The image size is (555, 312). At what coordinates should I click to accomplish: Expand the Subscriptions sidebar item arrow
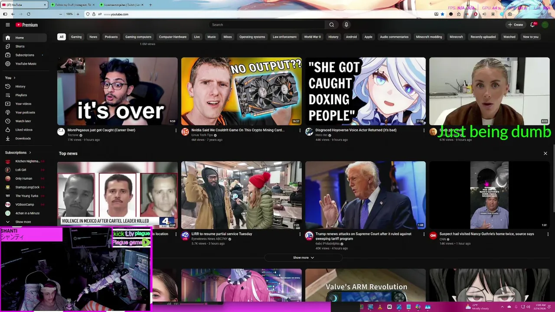click(42, 55)
